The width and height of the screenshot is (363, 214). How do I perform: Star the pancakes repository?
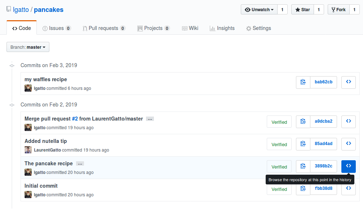302,9
